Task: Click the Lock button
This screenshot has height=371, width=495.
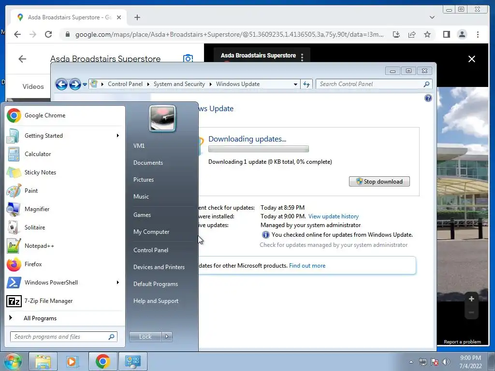Action: point(145,337)
